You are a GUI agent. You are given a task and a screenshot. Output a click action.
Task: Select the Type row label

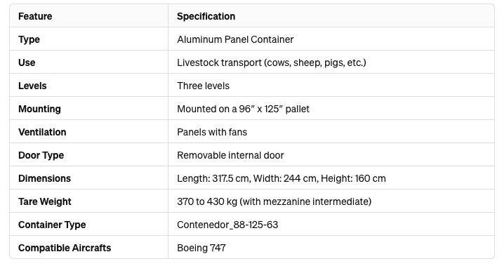point(29,40)
